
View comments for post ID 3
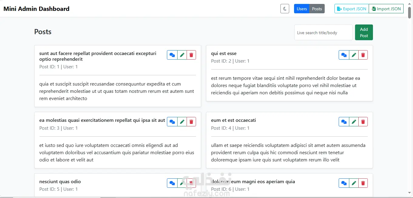tap(172, 122)
